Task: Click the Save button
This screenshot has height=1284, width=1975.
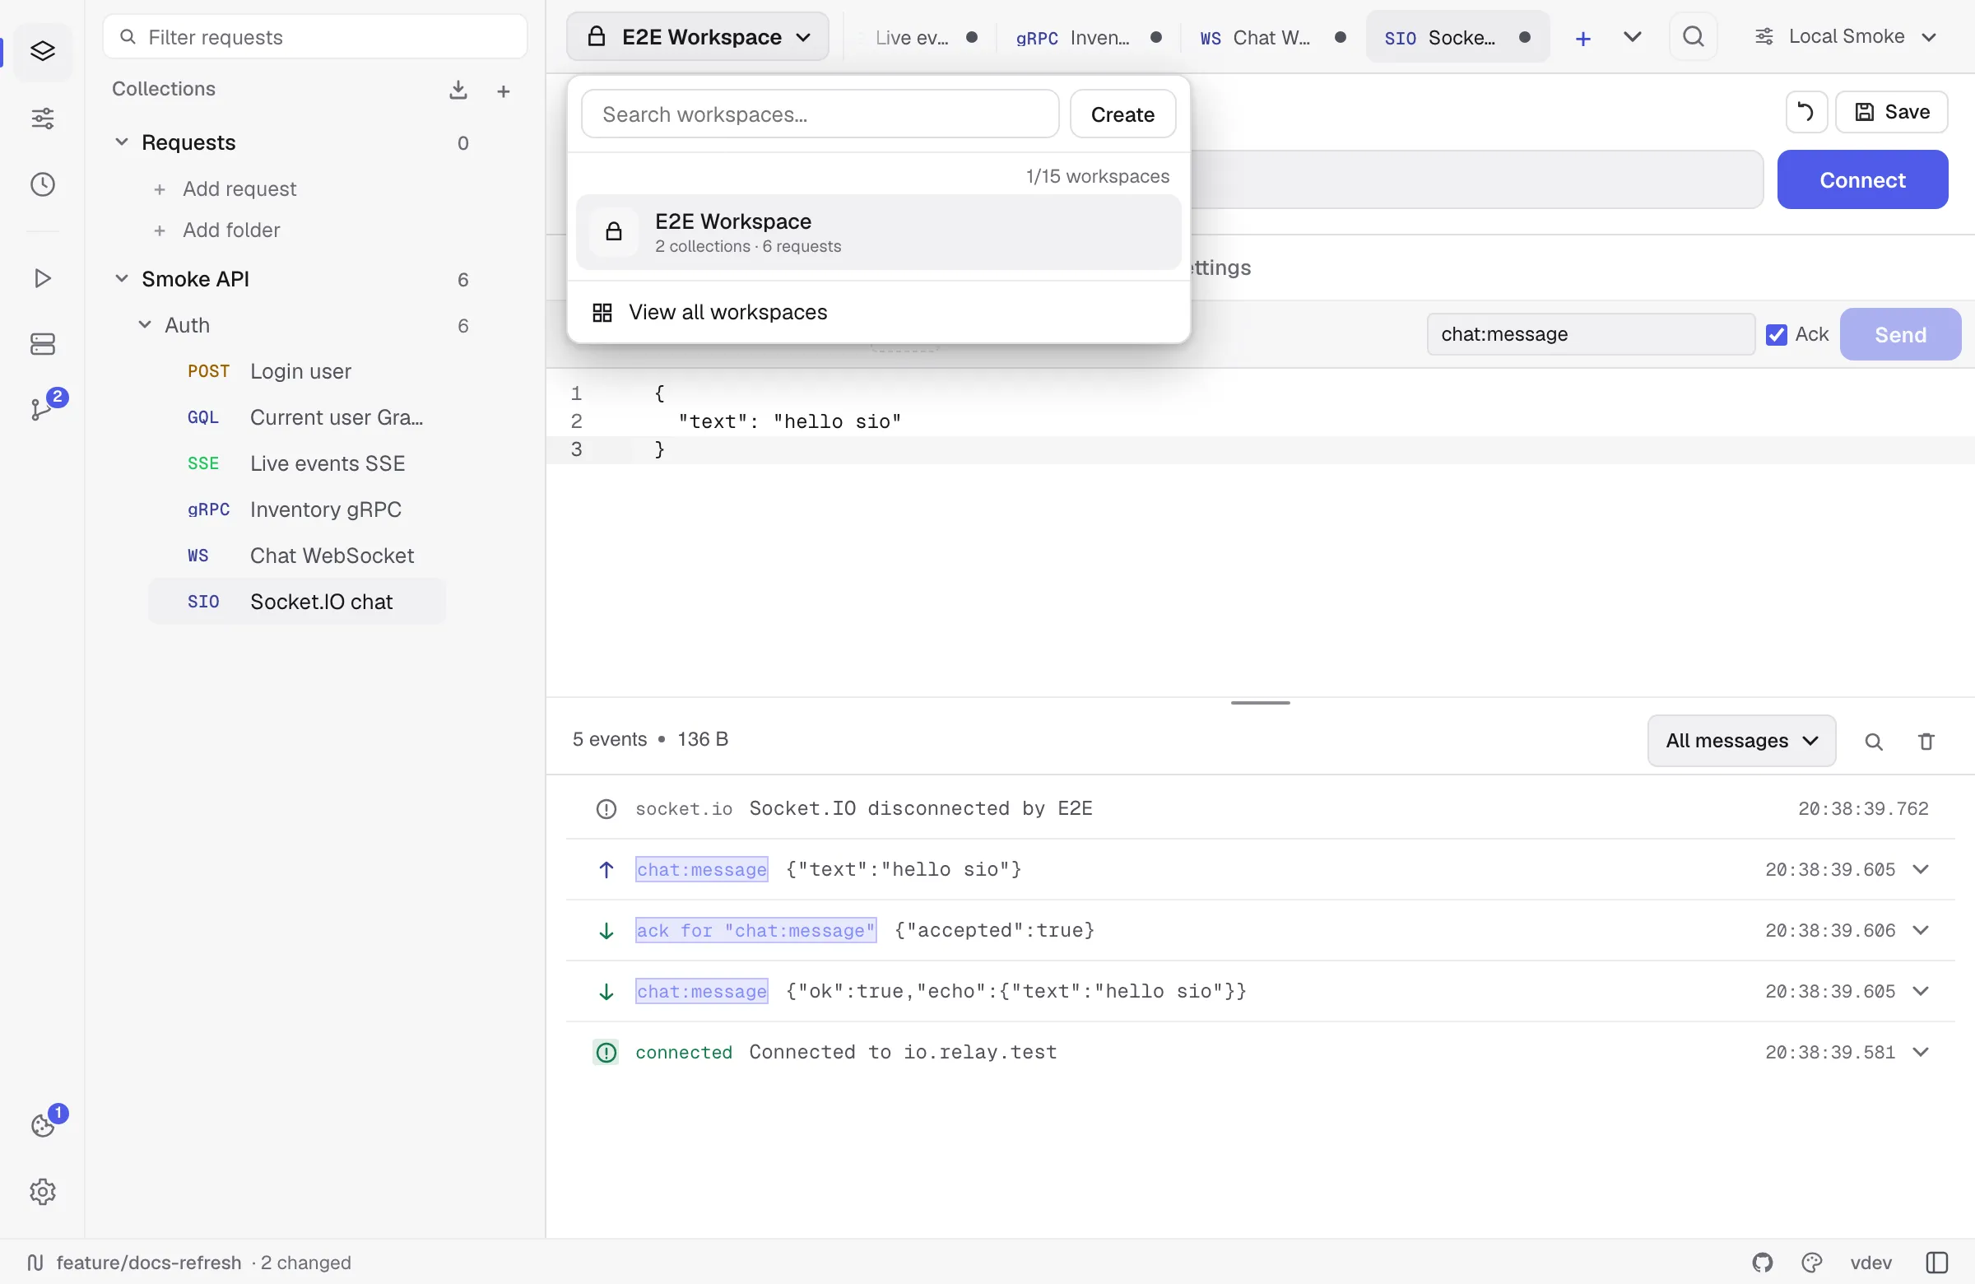Action: [1891, 112]
